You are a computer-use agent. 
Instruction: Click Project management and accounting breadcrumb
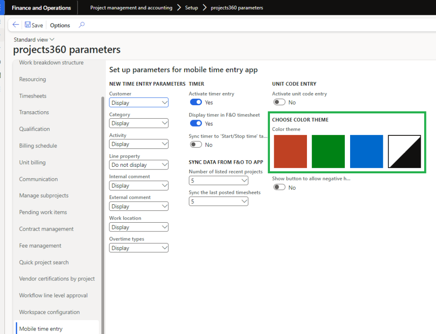coord(131,8)
